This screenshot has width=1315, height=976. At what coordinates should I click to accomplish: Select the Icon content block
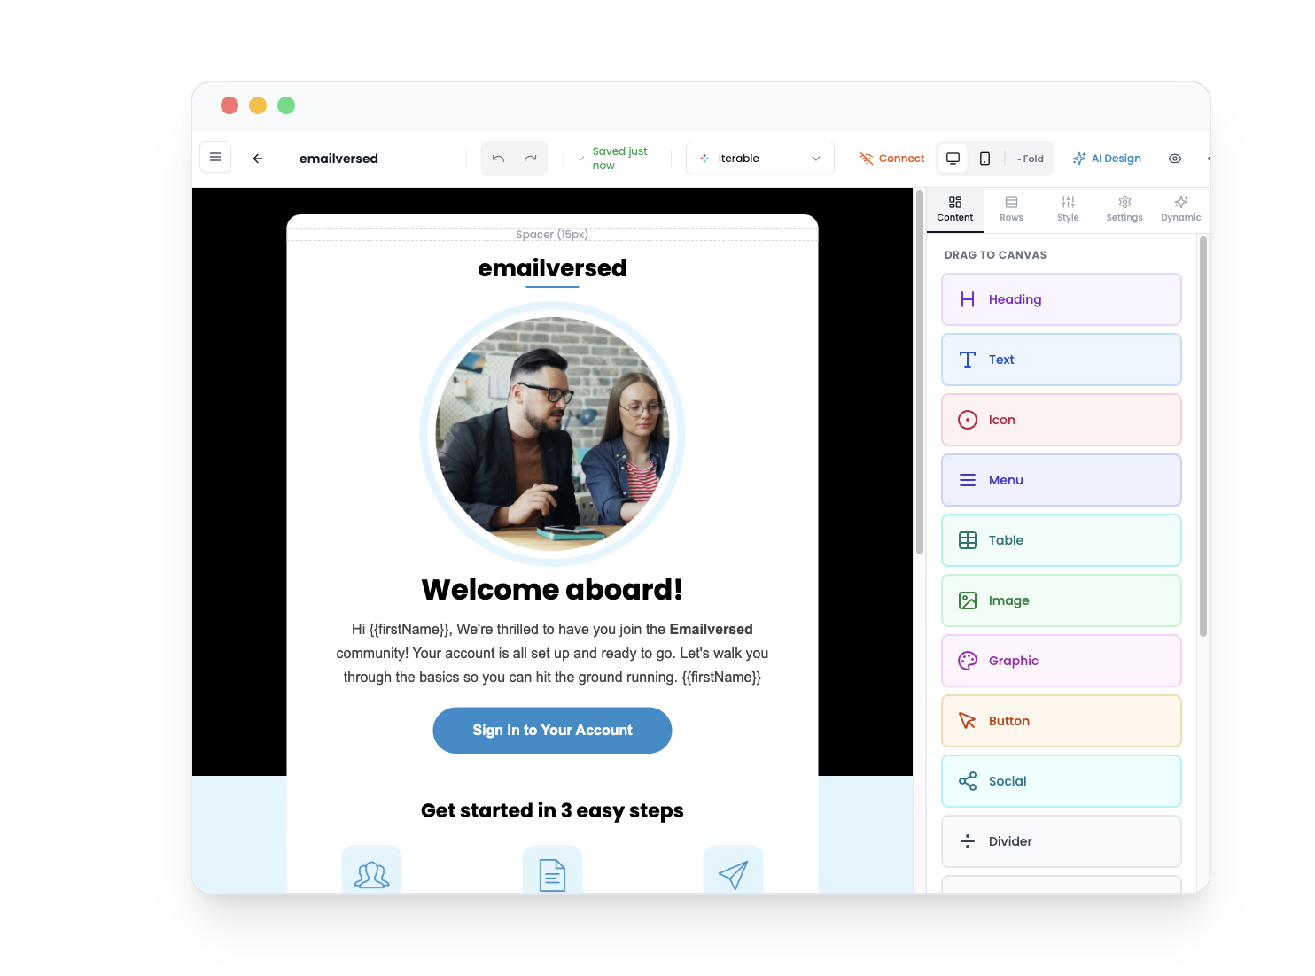tap(1061, 420)
